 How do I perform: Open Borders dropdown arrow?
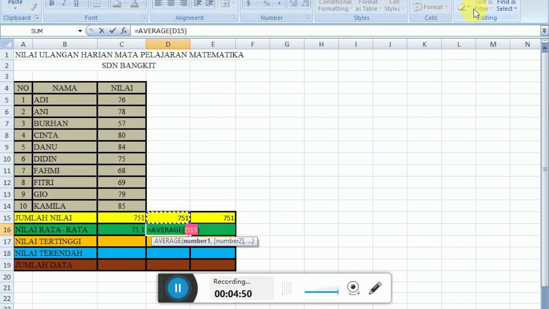point(104,4)
